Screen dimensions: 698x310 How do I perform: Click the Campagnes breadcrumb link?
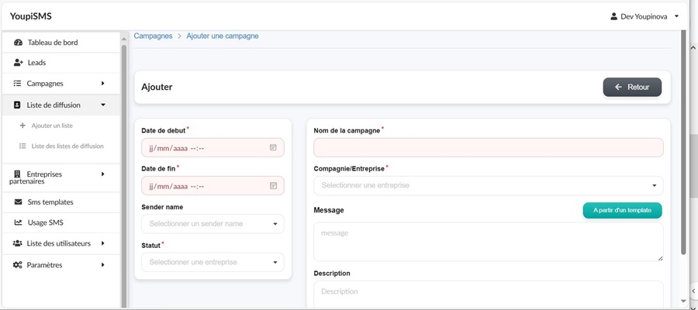pos(153,36)
